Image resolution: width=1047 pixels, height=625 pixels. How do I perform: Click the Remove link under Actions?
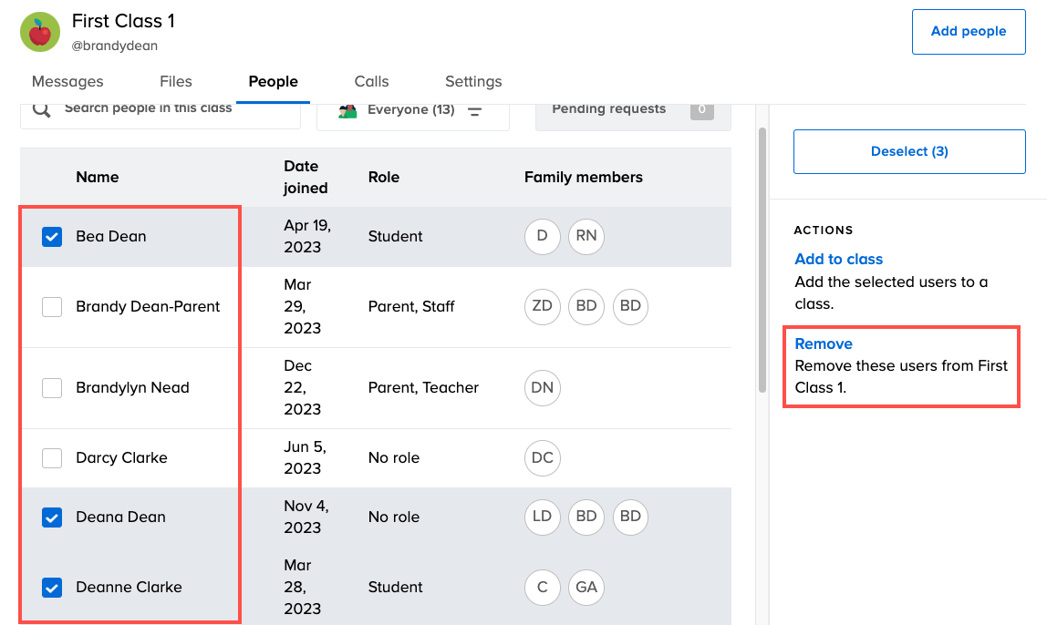coord(824,343)
